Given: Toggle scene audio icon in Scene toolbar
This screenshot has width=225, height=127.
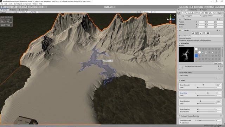Looking at the screenshot, I should (23, 12).
